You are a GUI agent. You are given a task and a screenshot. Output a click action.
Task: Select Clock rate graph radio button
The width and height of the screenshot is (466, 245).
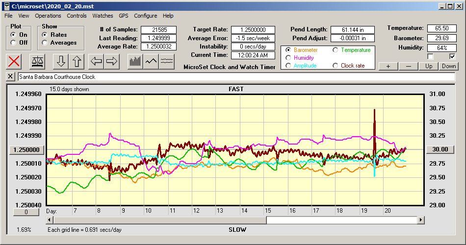(335, 66)
